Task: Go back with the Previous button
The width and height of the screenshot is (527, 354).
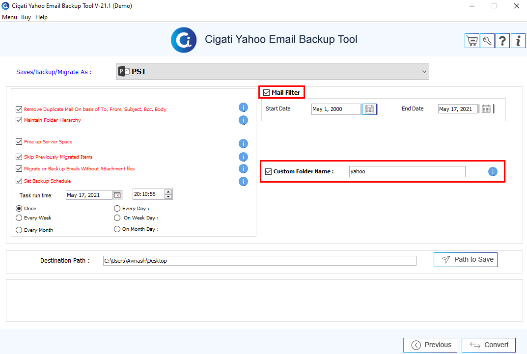Action: click(430, 345)
